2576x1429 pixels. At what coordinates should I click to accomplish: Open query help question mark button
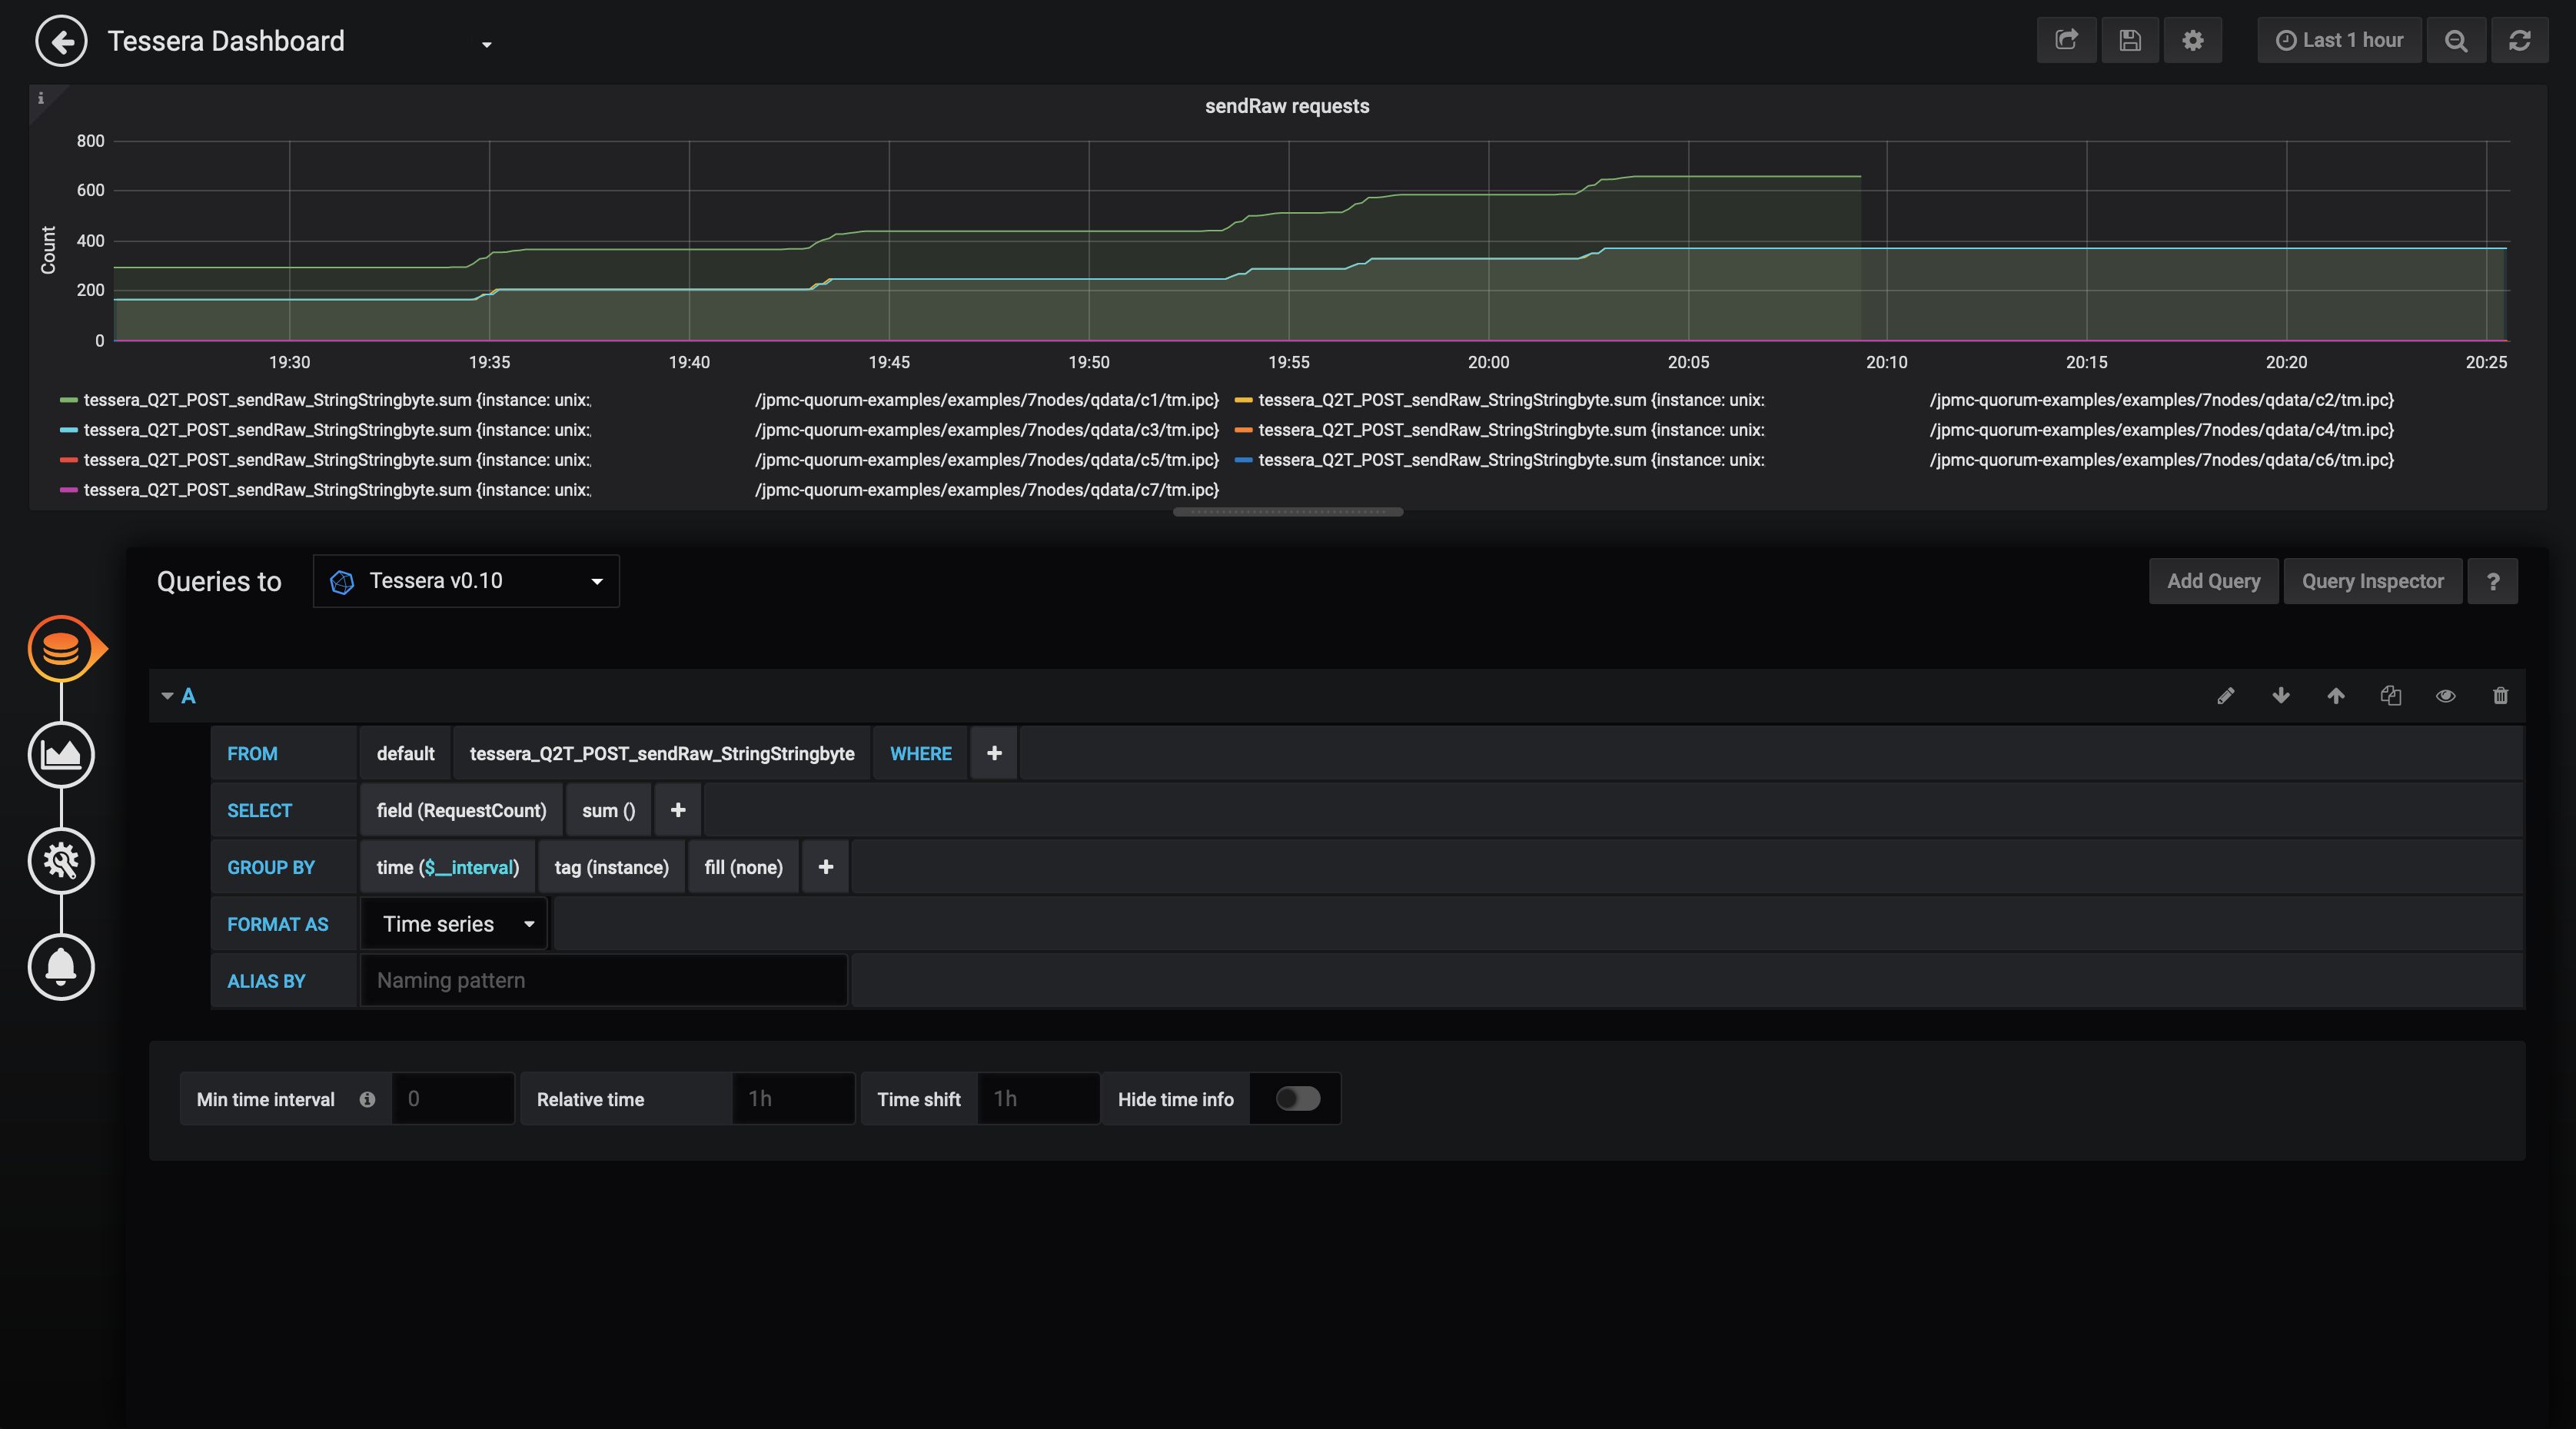click(2492, 581)
